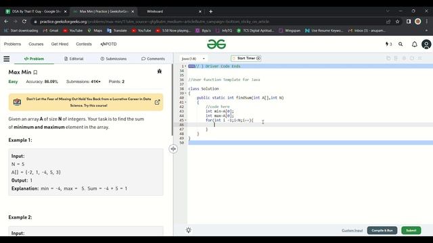433x243 pixels.
Task: Click the Easy difficulty label
Action: 13,82
